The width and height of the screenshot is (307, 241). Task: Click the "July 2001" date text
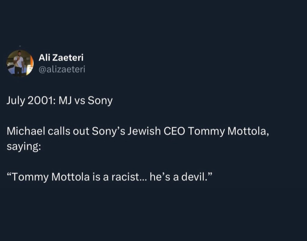click(x=29, y=101)
